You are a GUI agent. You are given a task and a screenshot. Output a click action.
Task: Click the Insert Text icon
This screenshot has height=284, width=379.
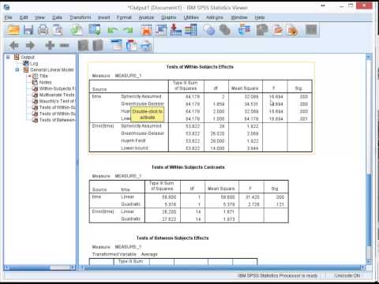(x=146, y=45)
